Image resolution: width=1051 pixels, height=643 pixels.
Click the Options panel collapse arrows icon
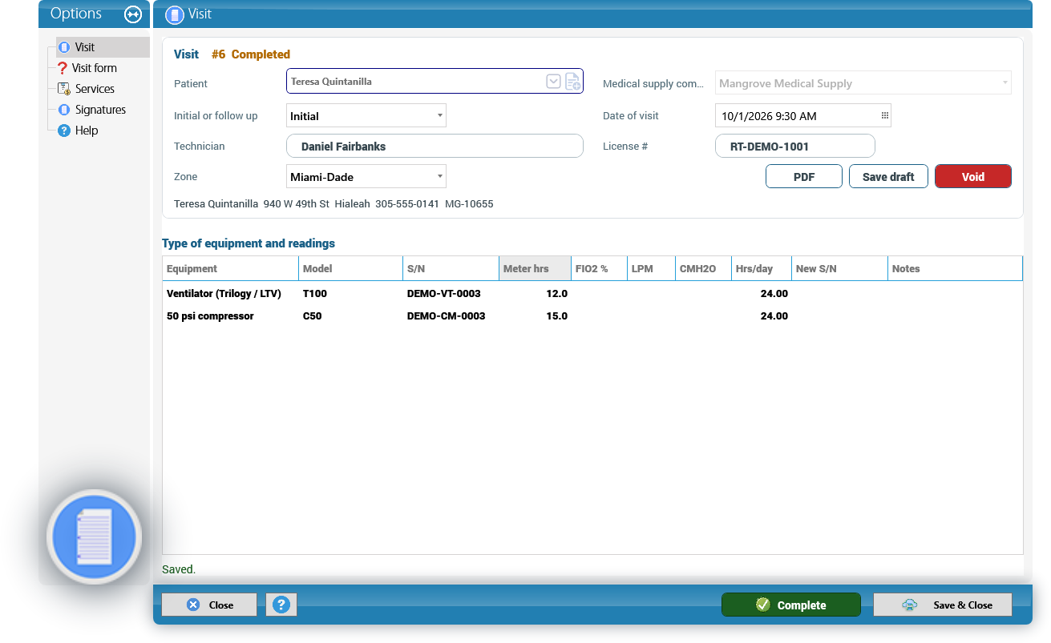[x=133, y=14]
